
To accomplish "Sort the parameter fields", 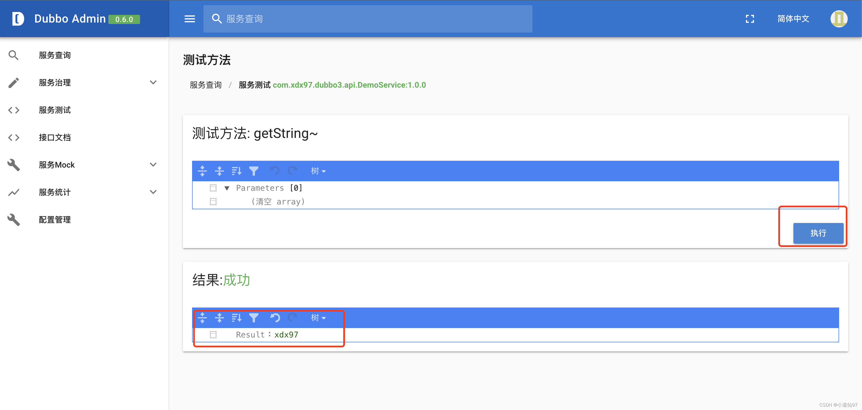I will coord(237,171).
